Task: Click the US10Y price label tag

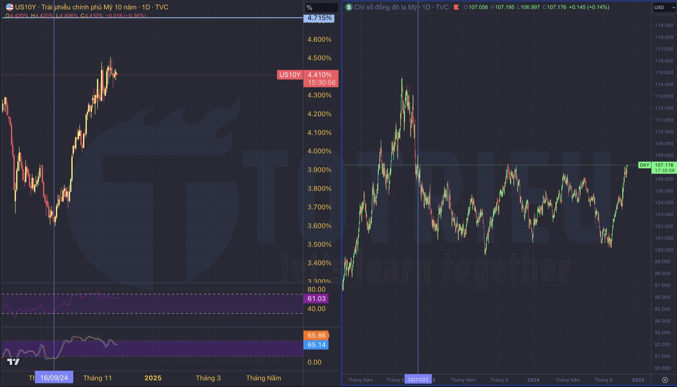Action: [290, 75]
